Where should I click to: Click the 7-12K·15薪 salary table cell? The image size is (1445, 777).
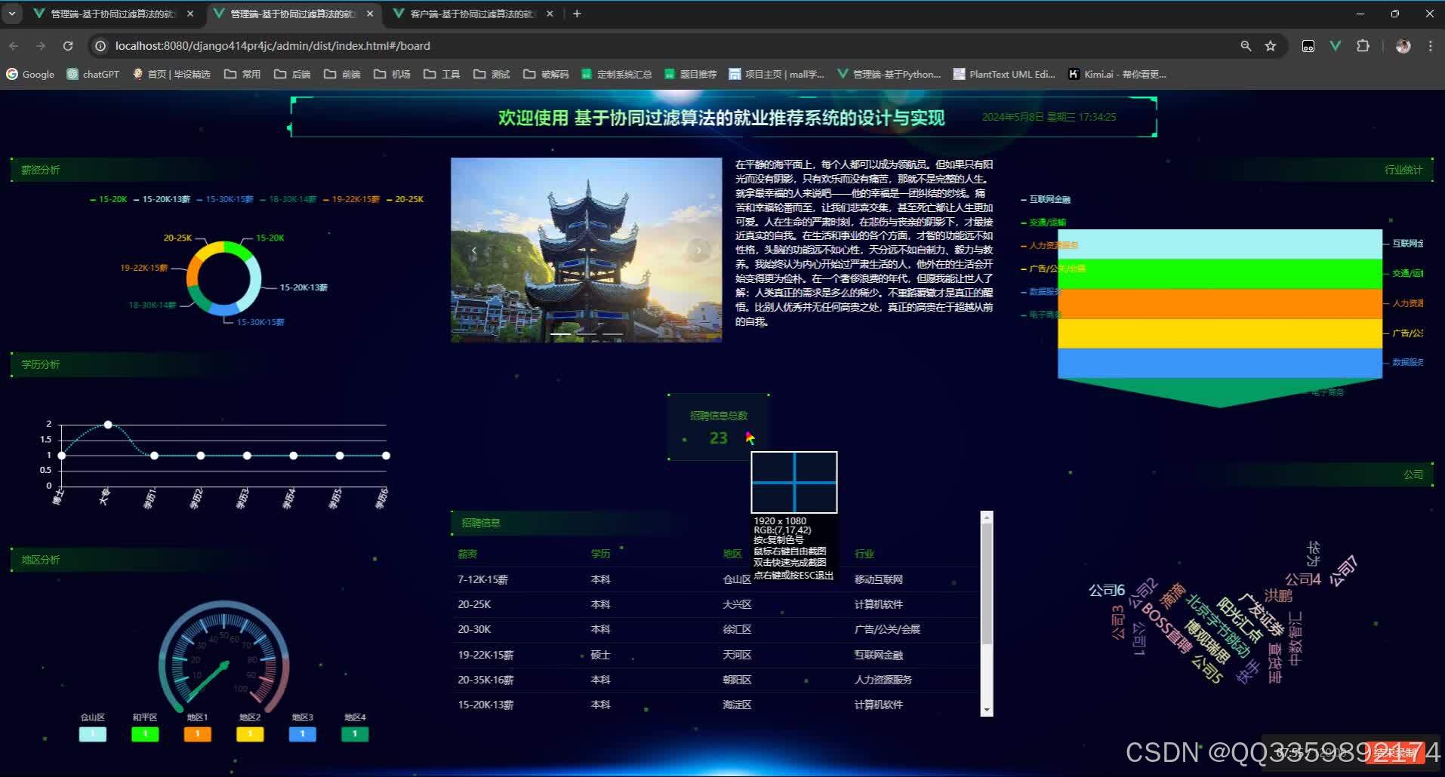tap(482, 579)
